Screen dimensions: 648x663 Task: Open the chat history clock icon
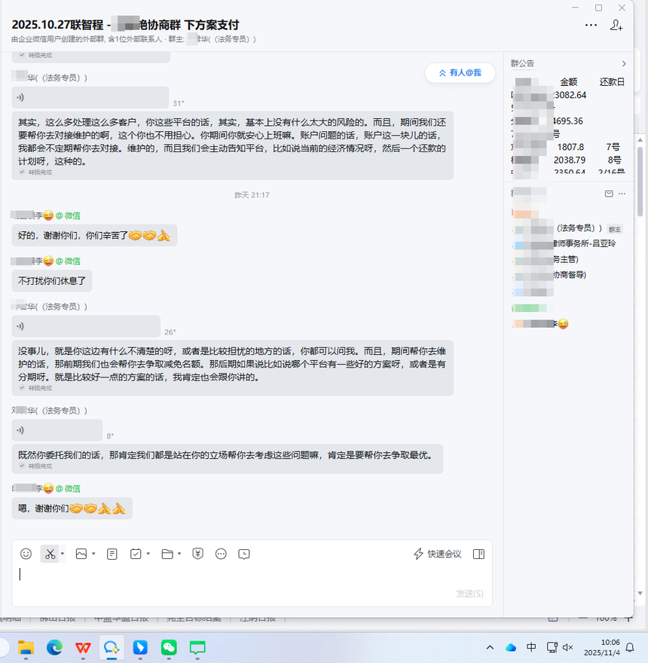tap(244, 554)
